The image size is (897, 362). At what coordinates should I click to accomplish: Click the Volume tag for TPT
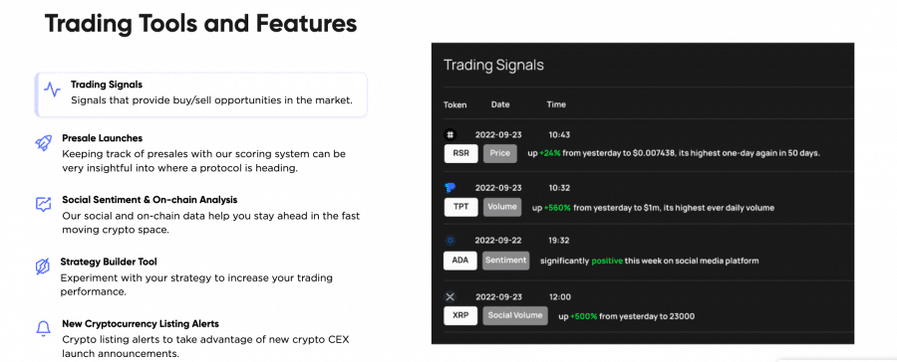tap(502, 207)
